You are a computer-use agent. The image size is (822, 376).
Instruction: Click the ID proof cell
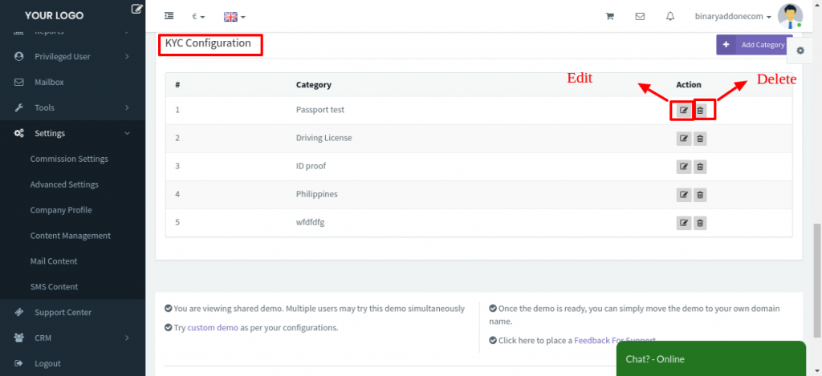pos(311,166)
